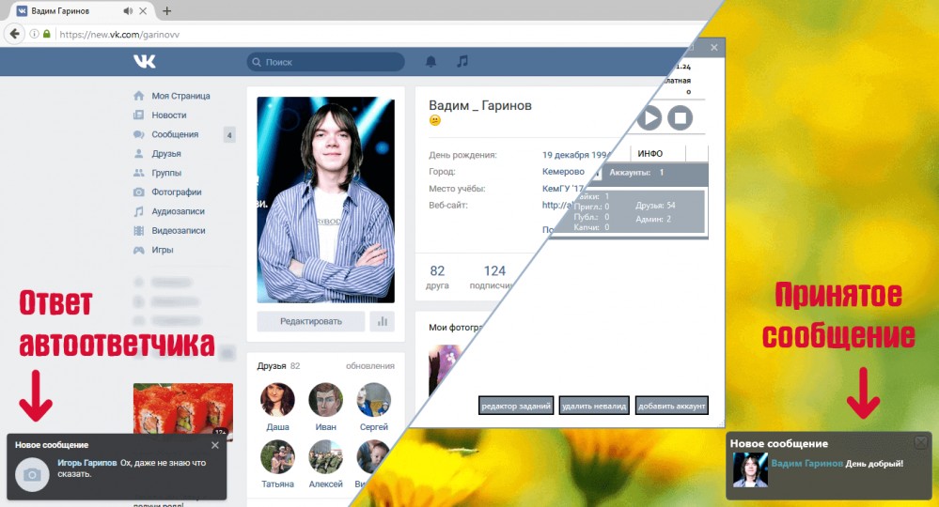Viewport: 939px width, 507px height.
Task: Click the Редактировать profile button
Action: (x=311, y=322)
